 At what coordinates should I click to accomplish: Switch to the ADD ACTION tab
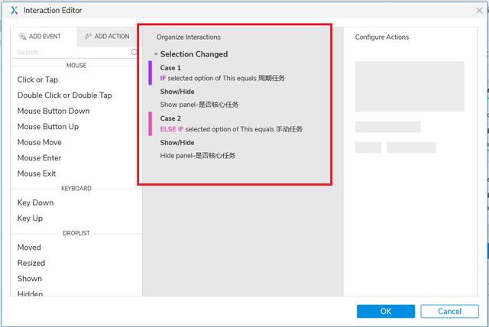click(107, 37)
